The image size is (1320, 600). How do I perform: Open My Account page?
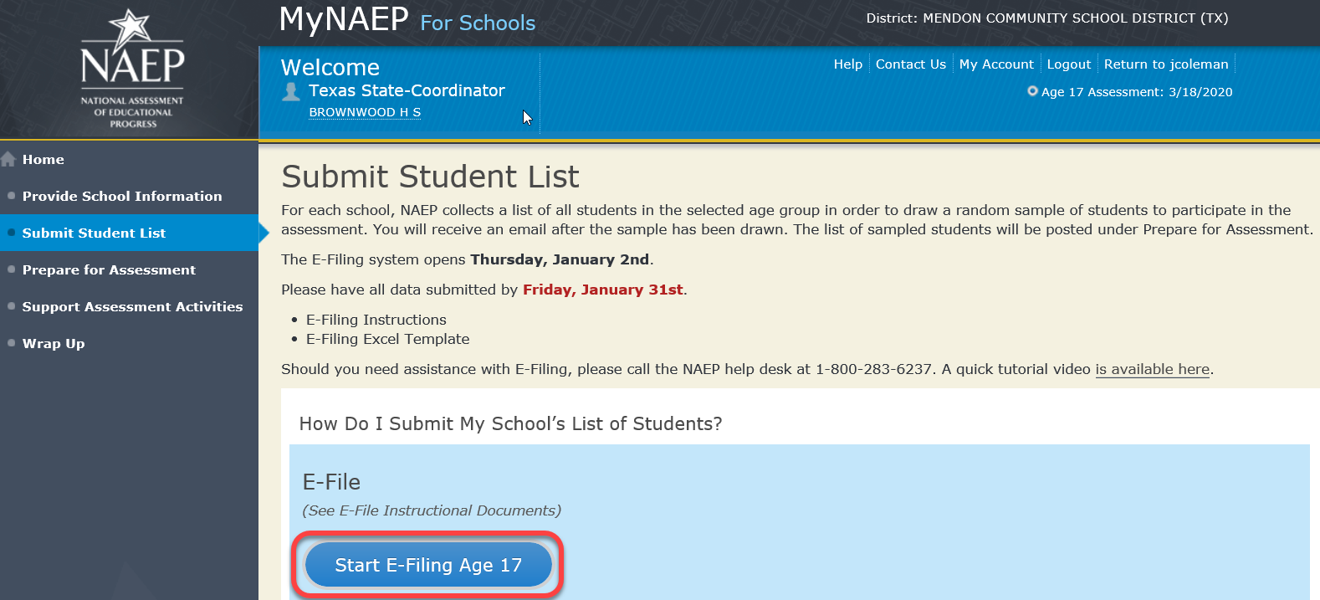[996, 64]
